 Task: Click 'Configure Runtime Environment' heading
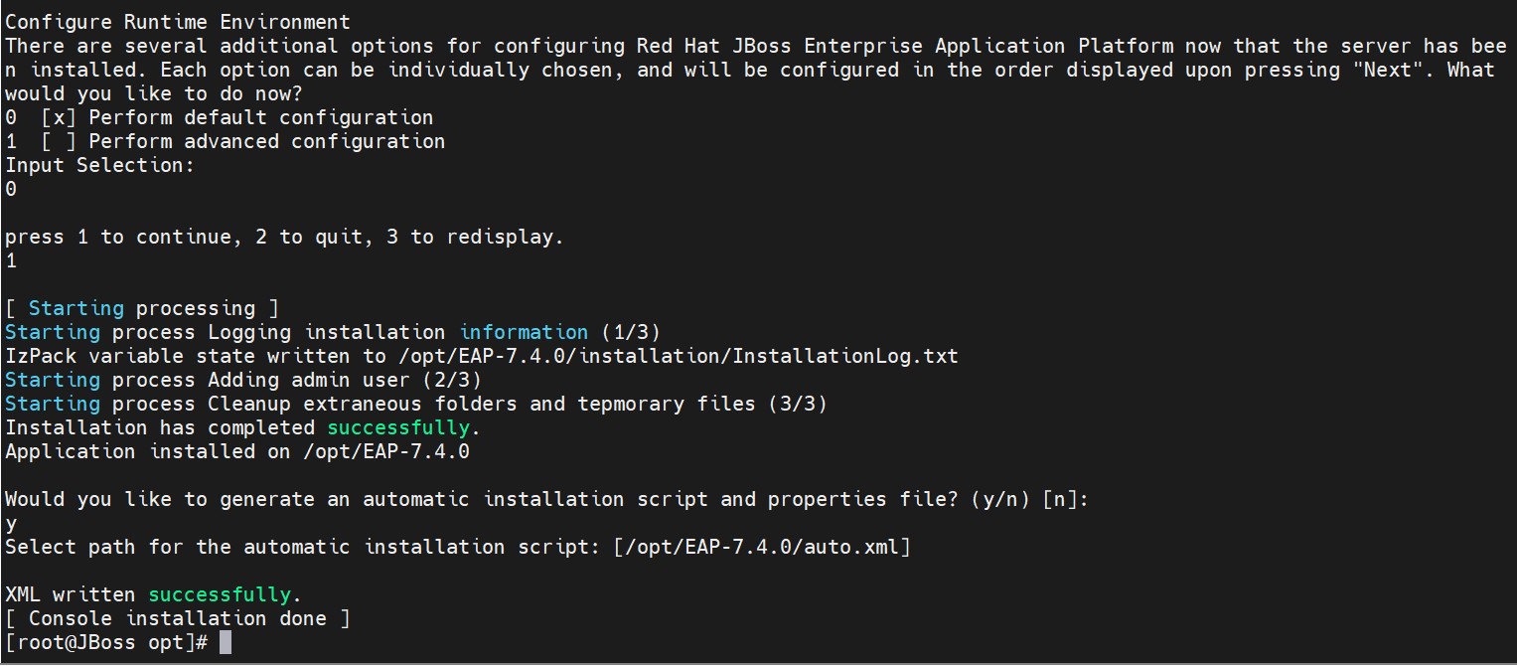pyautogui.click(x=178, y=22)
